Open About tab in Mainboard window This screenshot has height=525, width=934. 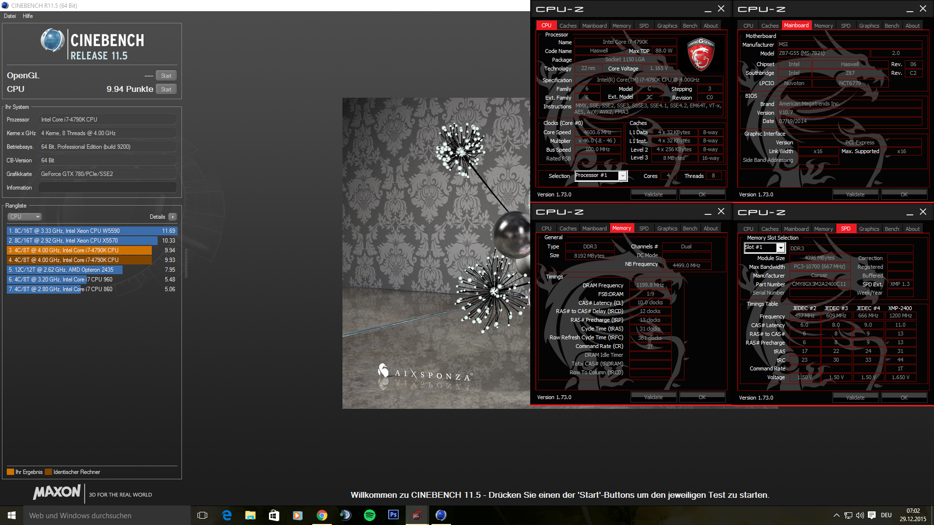click(x=913, y=26)
